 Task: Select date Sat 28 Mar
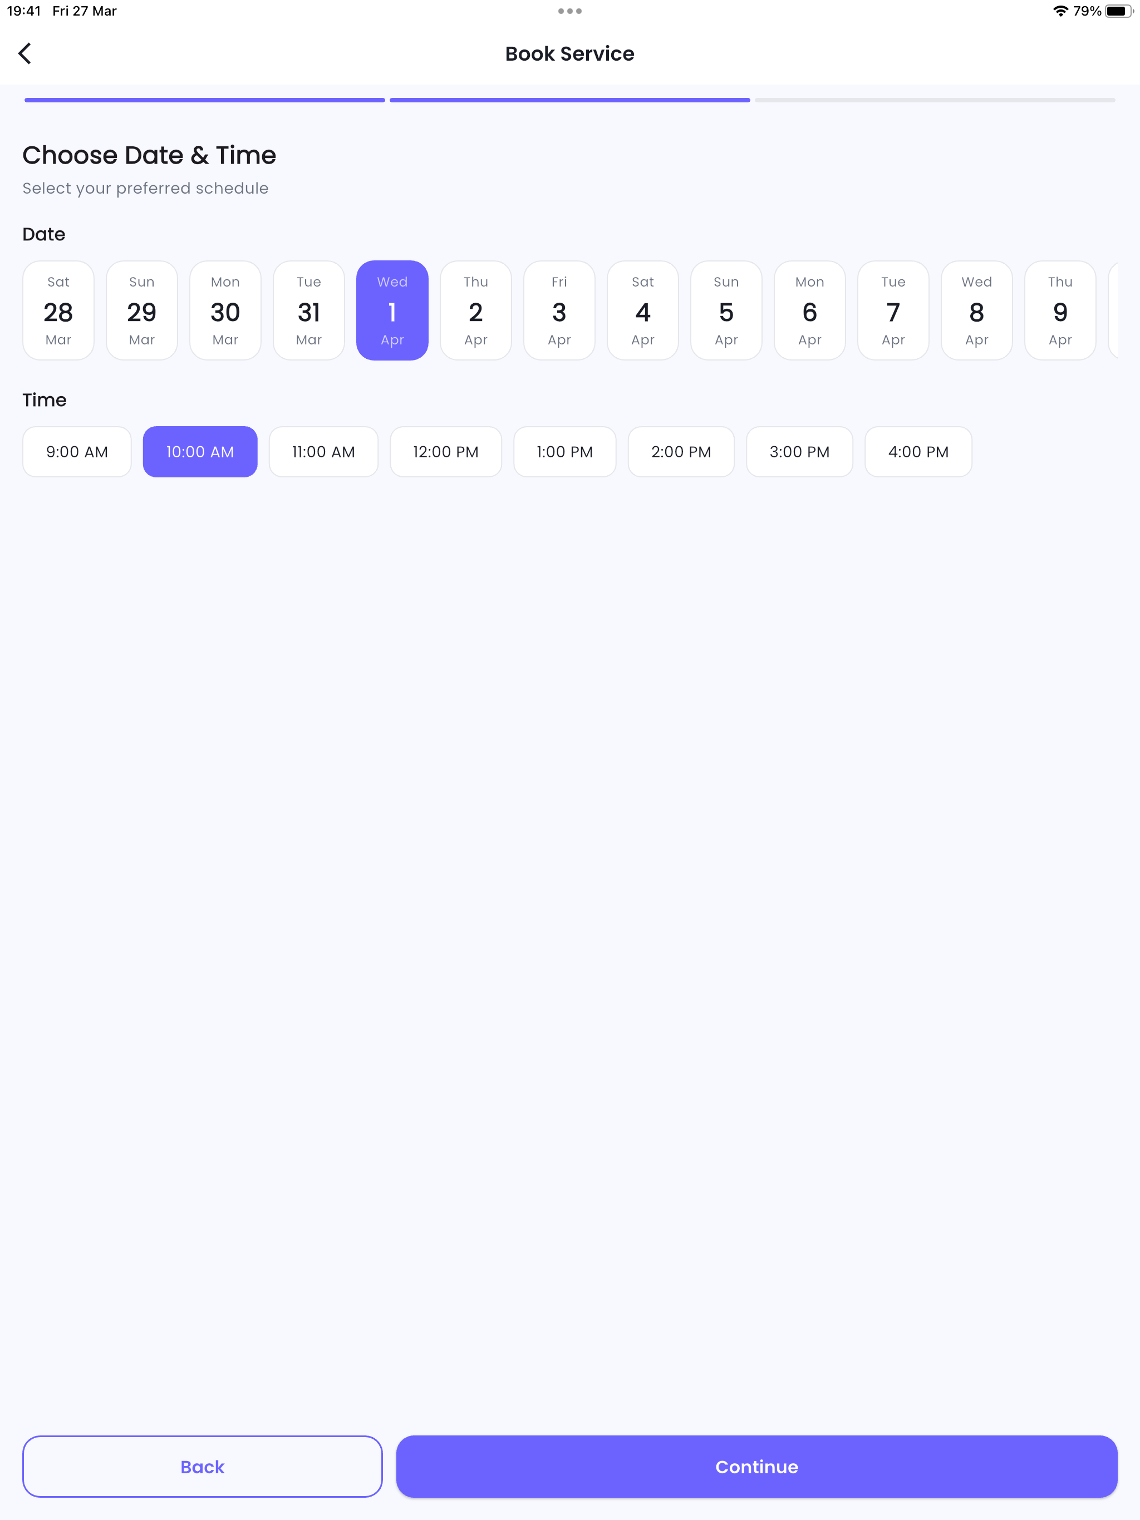(58, 310)
